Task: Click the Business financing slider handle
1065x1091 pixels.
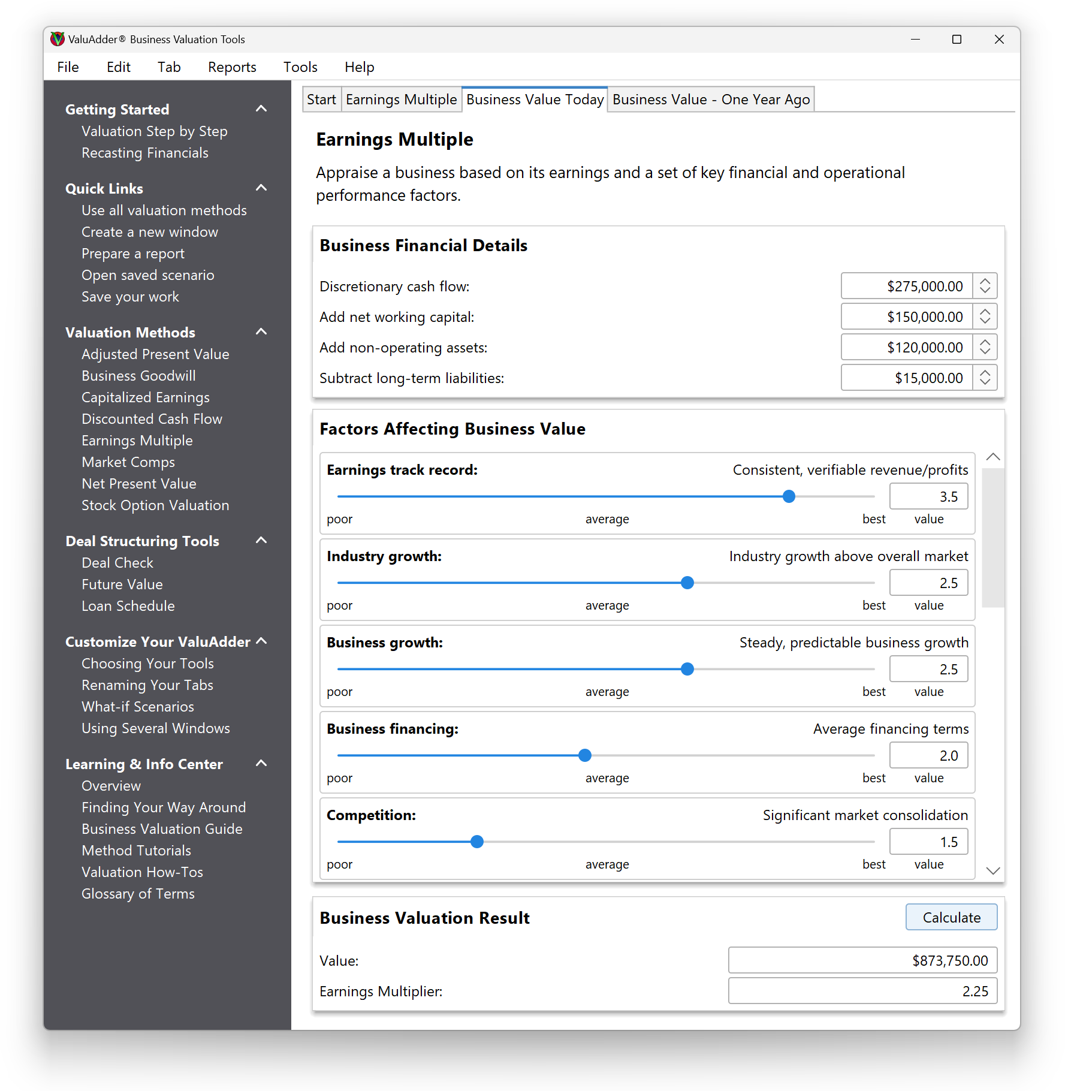Action: [585, 755]
